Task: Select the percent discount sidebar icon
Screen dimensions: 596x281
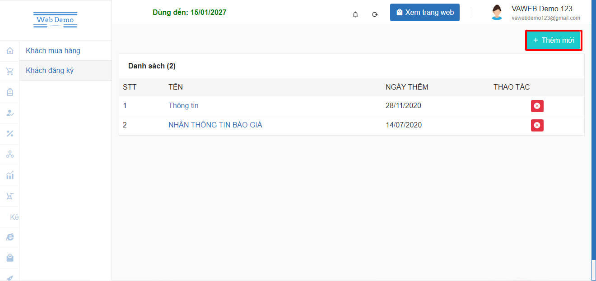Action: (10, 133)
